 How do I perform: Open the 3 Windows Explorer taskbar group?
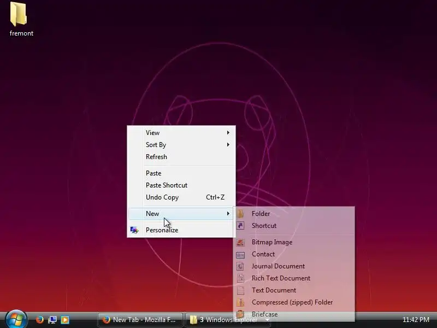point(228,320)
